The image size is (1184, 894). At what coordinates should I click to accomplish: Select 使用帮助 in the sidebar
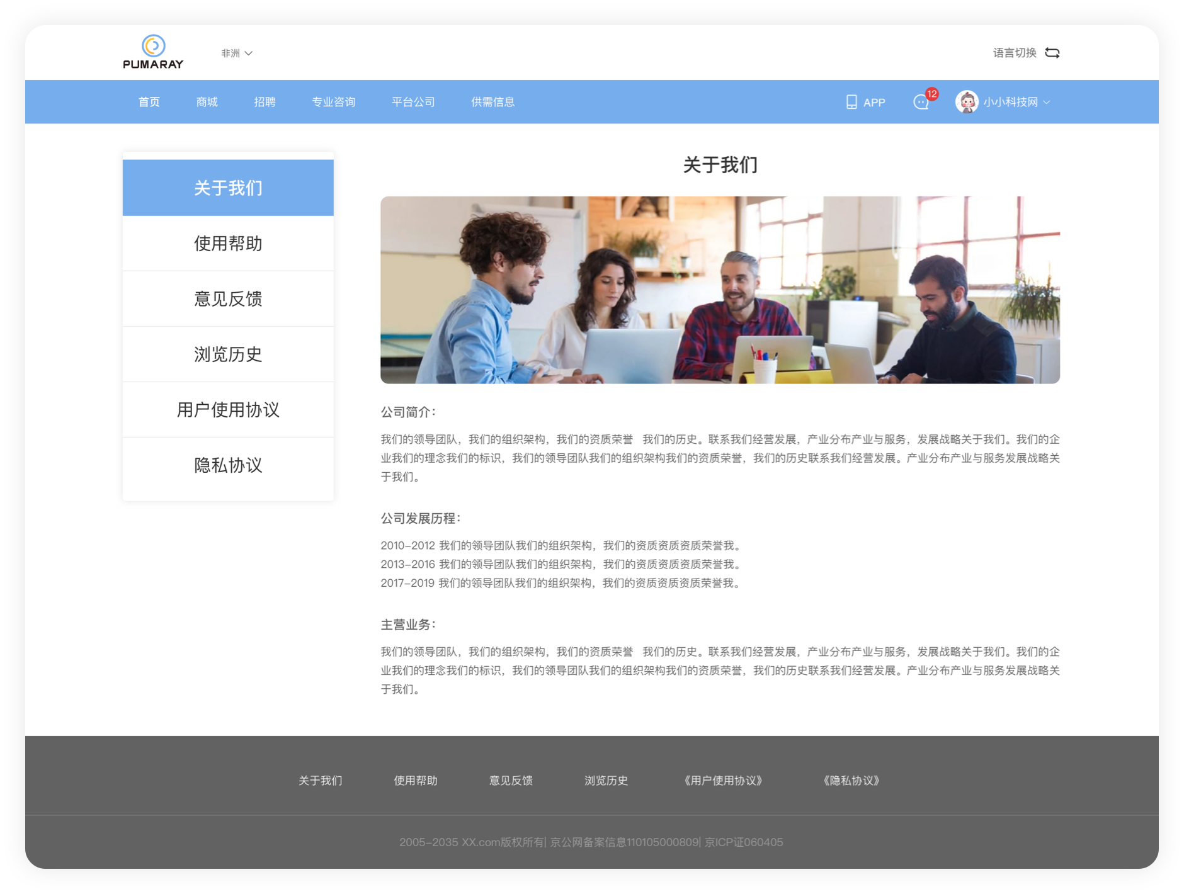click(x=228, y=244)
